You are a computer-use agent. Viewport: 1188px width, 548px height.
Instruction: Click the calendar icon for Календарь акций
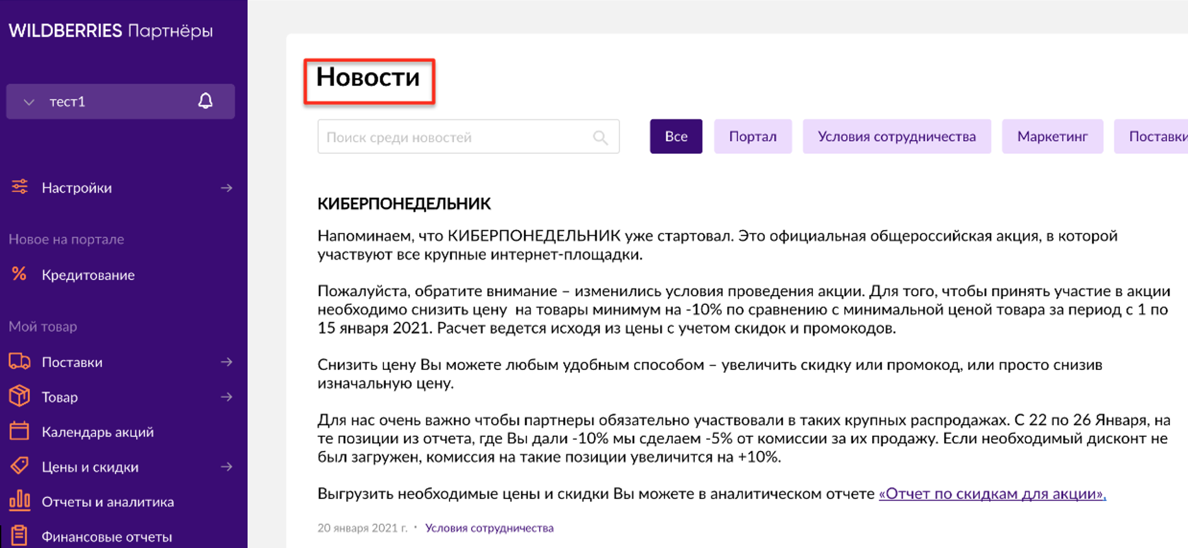point(20,431)
